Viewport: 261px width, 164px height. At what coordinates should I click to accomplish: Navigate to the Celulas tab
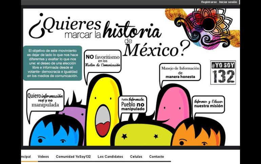tap(136, 157)
